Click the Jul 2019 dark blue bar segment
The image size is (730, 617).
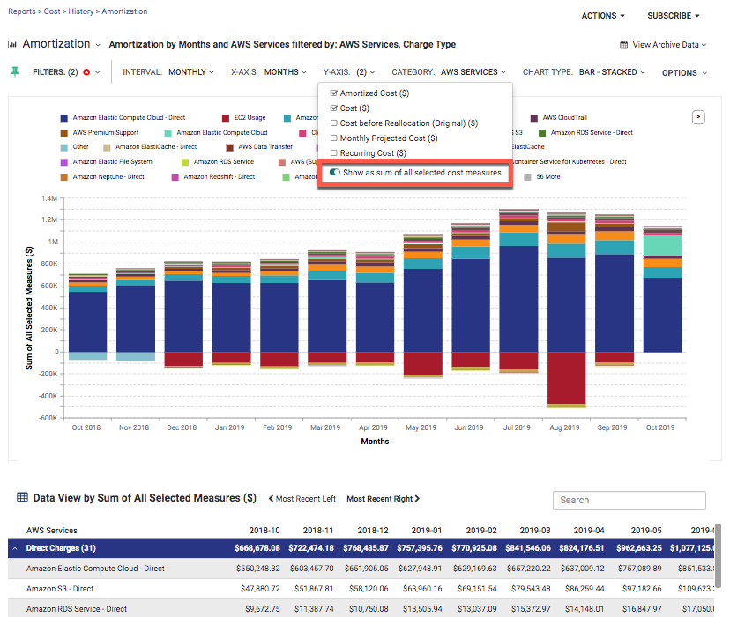[518, 299]
